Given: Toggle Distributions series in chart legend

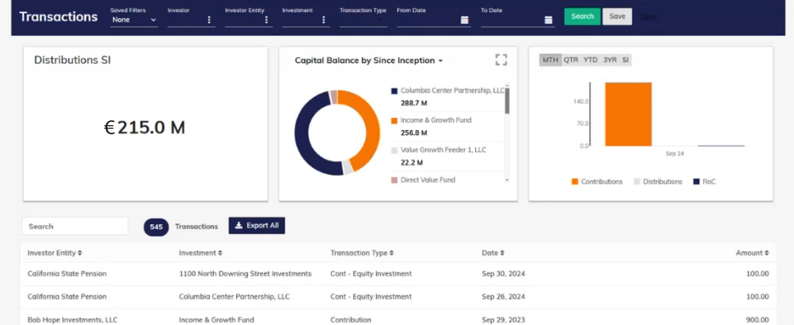Looking at the screenshot, I should [658, 181].
